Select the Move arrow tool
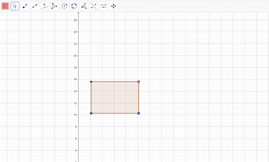 (15, 6)
